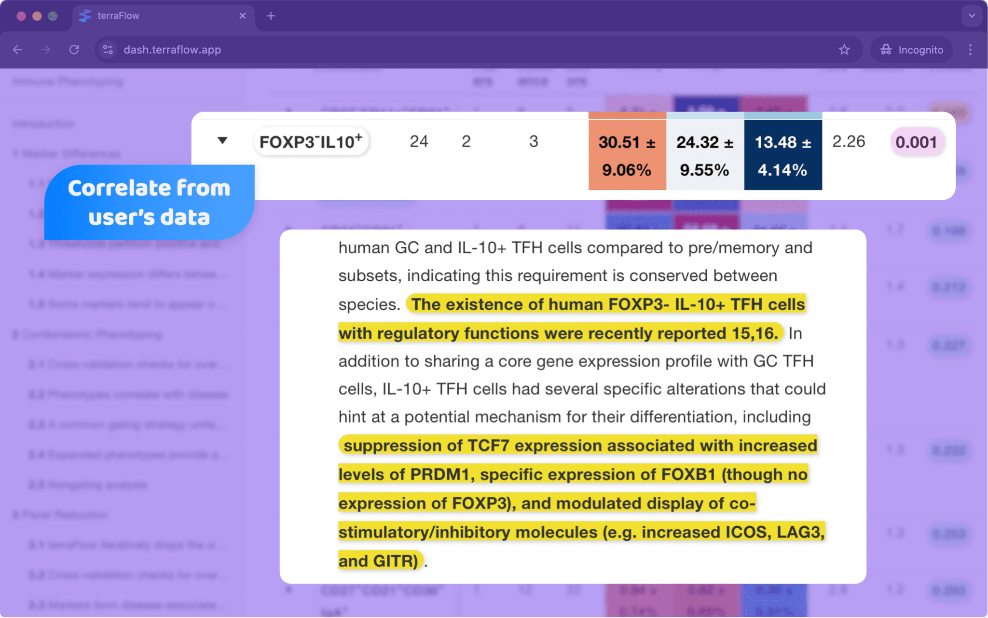Click the 0.001 p-value badge

(x=916, y=142)
